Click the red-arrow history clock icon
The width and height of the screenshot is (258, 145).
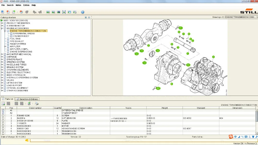pyautogui.click(x=21, y=12)
